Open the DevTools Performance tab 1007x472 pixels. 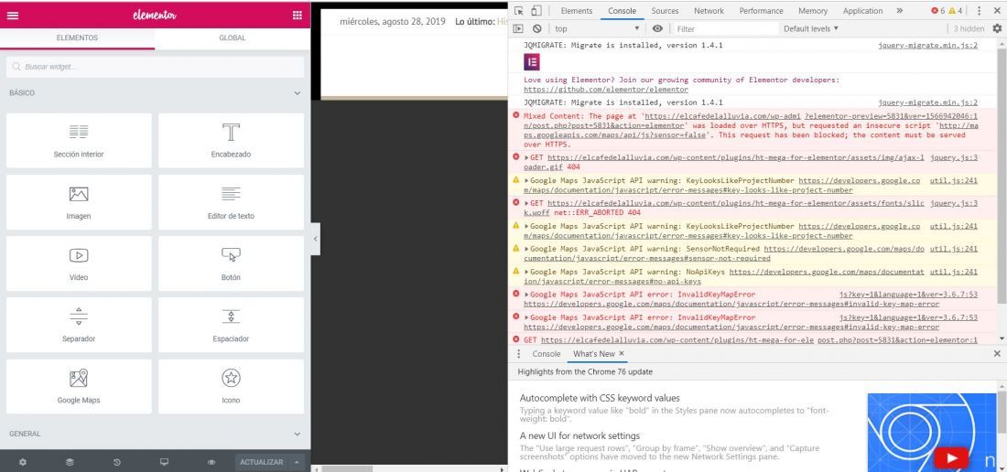761,11
